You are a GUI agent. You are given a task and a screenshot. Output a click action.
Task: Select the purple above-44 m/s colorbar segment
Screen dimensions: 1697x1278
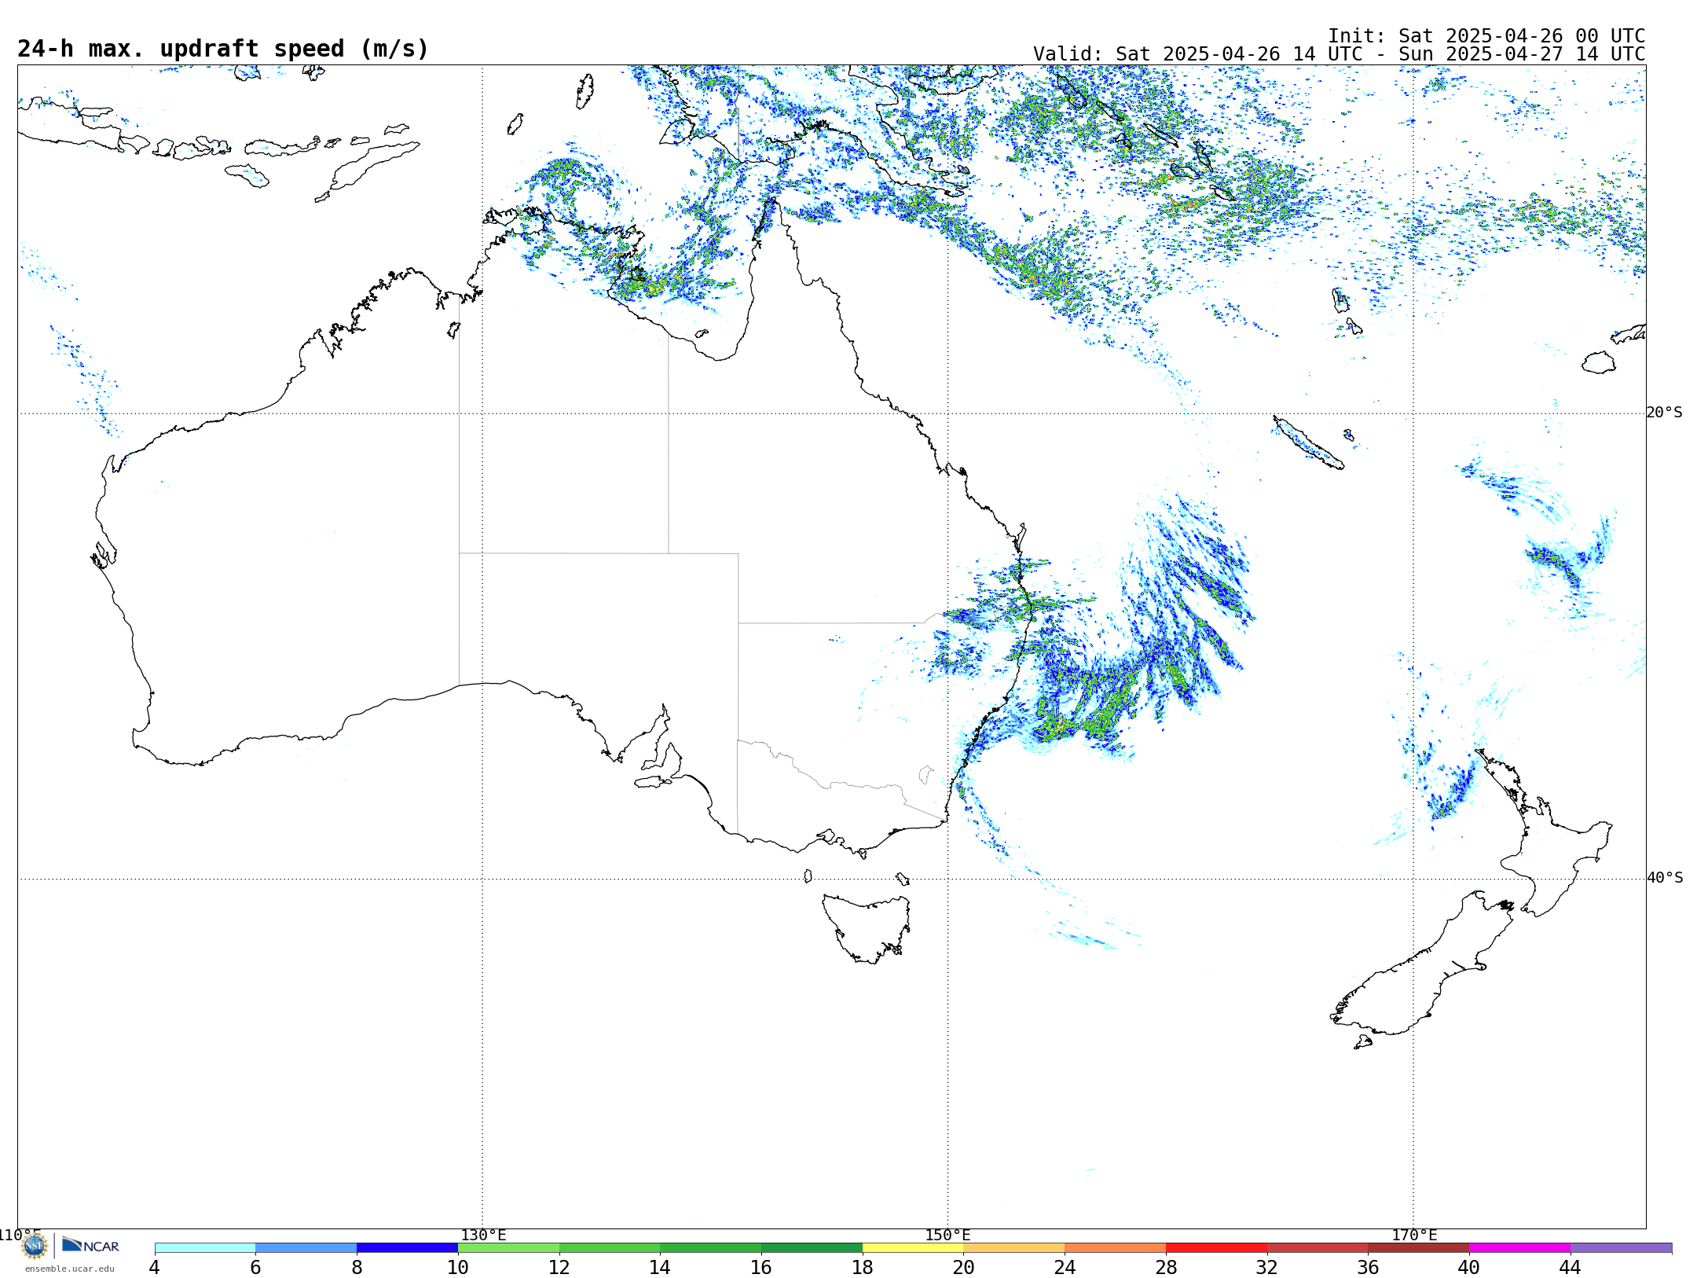(x=1621, y=1248)
